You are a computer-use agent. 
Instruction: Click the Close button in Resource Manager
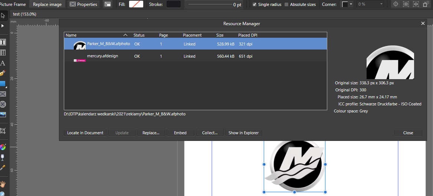[408, 133]
